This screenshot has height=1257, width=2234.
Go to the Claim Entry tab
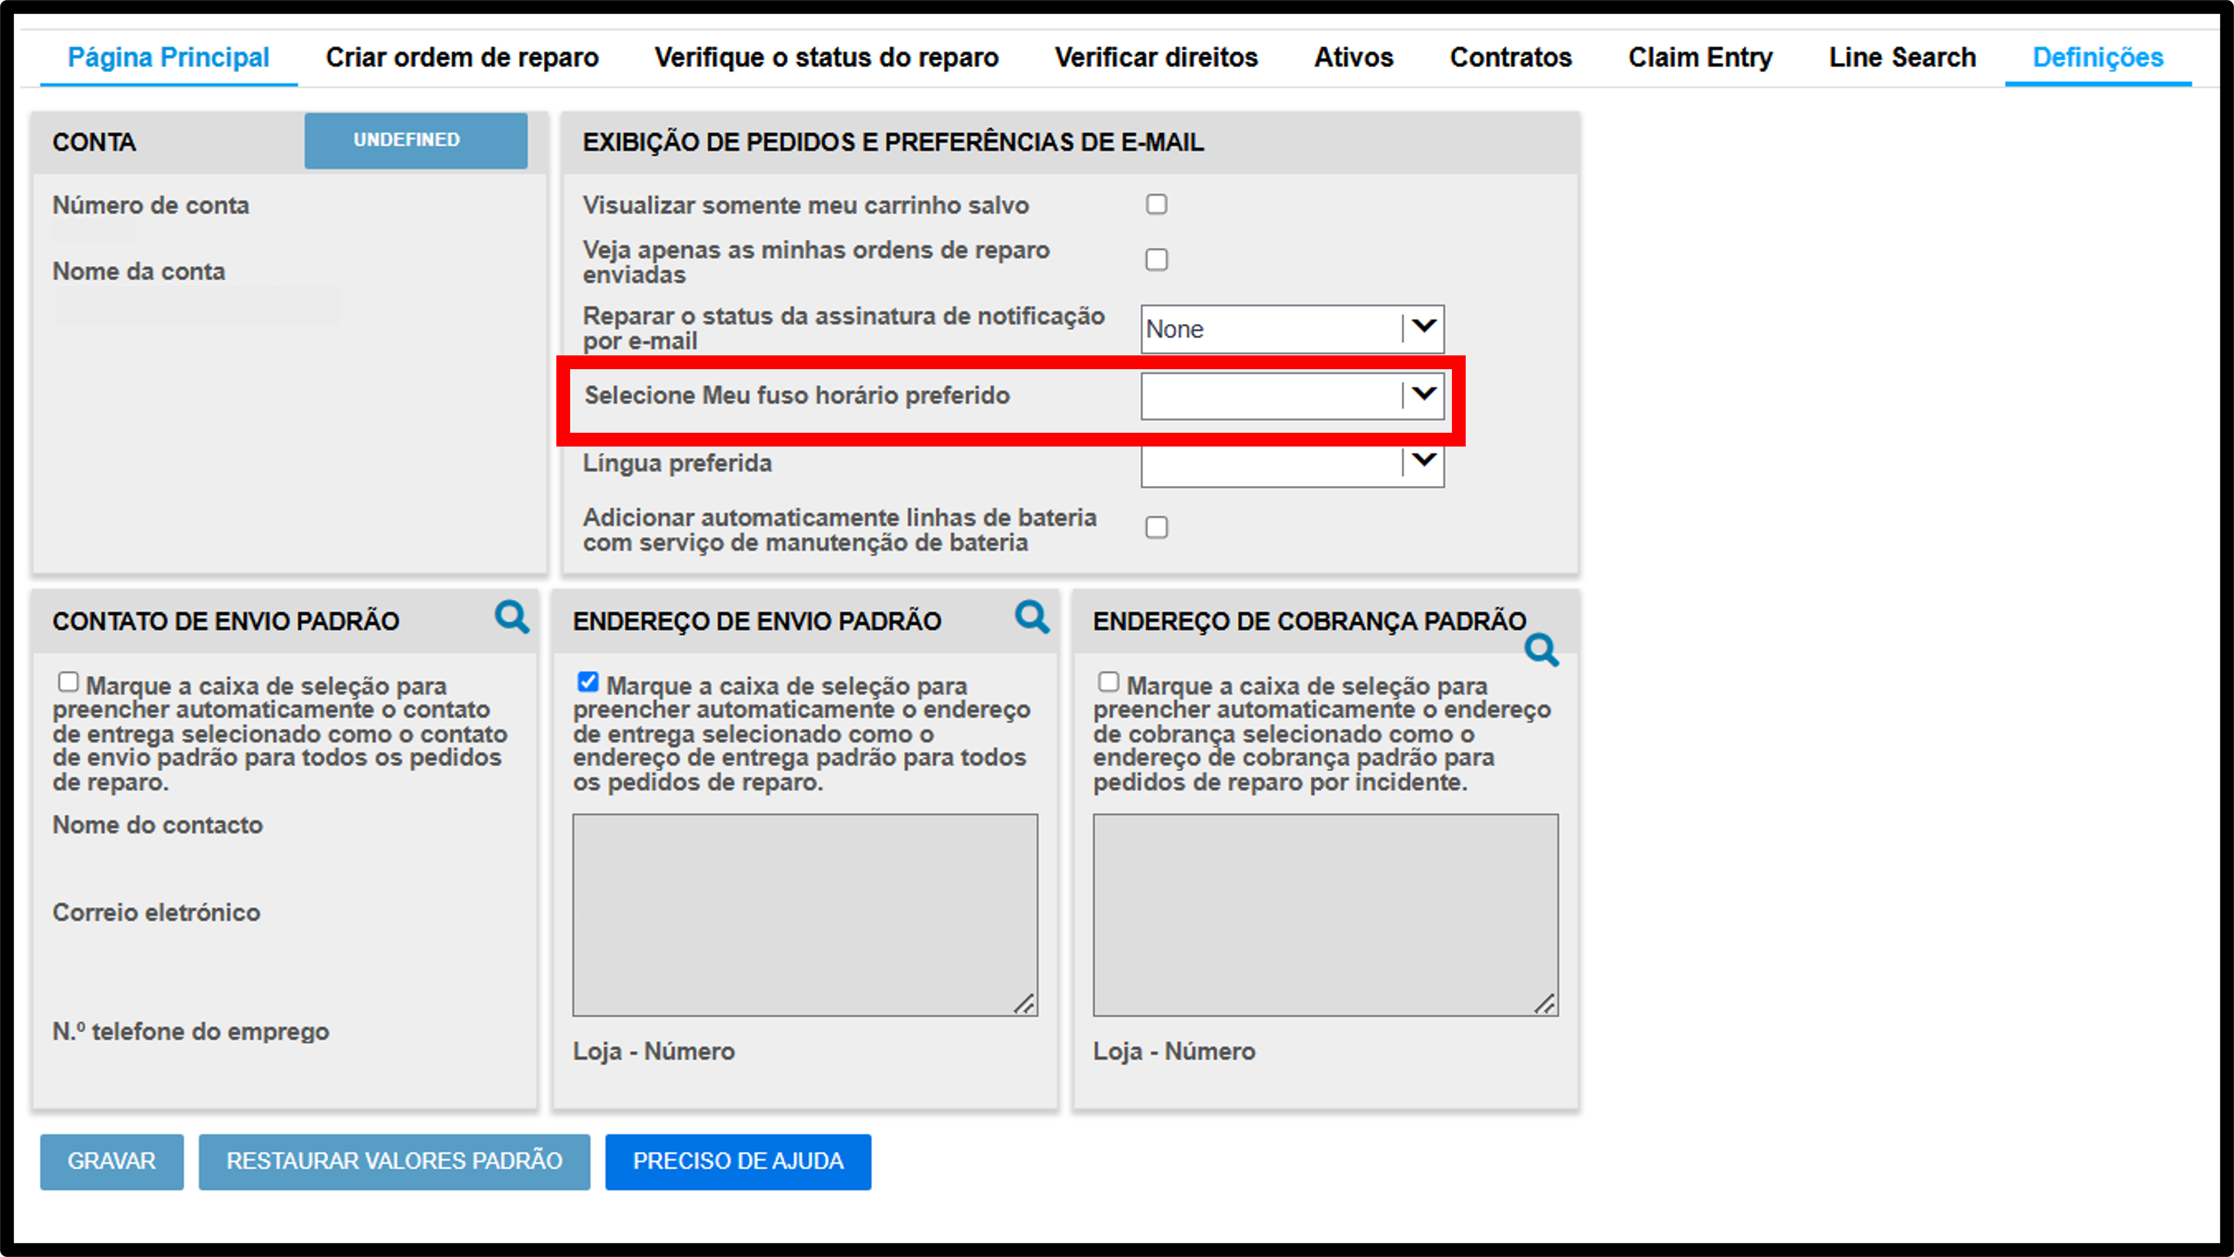tap(1700, 57)
